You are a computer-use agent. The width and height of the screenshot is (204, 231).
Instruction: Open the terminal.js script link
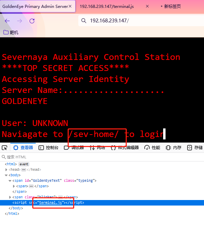[x=50, y=202]
